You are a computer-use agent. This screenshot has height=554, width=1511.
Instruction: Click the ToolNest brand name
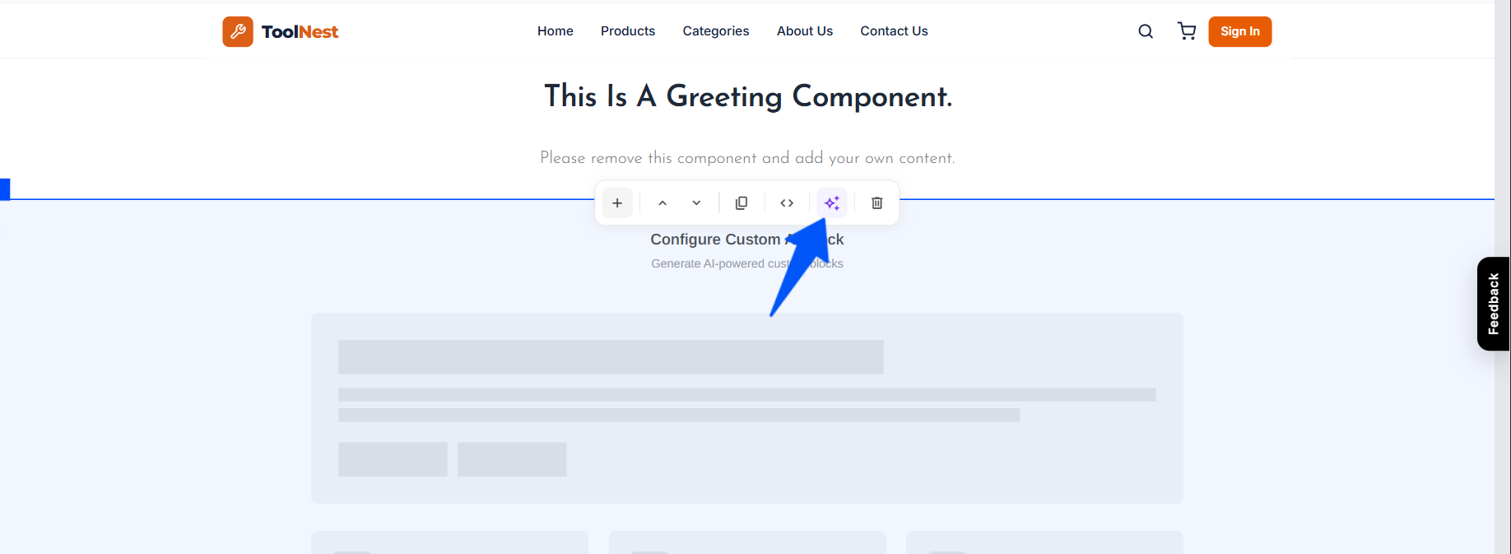coord(300,31)
